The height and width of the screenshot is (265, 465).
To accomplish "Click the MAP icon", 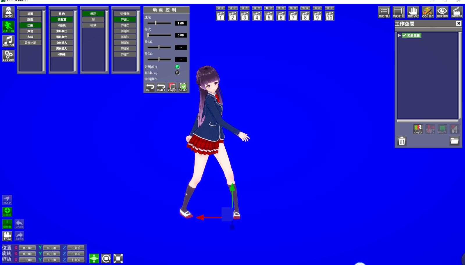I will tap(7, 200).
